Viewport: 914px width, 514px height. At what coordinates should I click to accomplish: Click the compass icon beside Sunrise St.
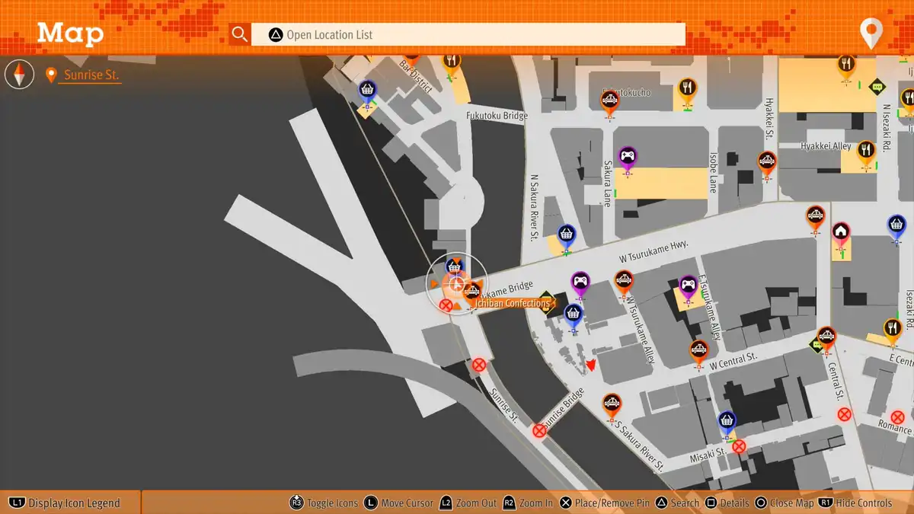click(20, 75)
